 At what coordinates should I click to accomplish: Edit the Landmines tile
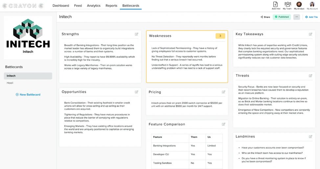pyautogui.click(x=310, y=136)
